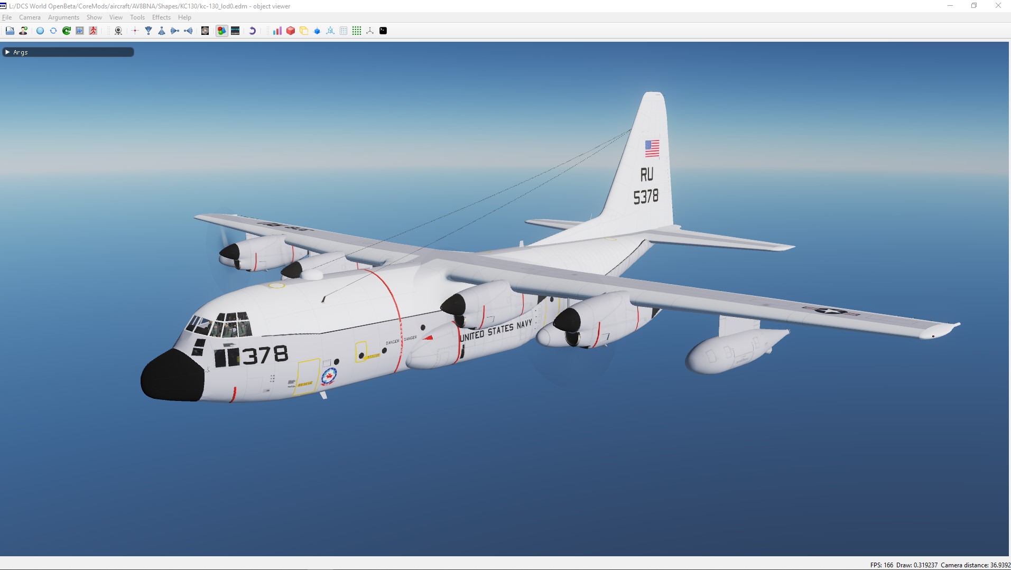Viewport: 1011px width, 570px height.
Task: Open the Arguments menu
Action: point(63,17)
